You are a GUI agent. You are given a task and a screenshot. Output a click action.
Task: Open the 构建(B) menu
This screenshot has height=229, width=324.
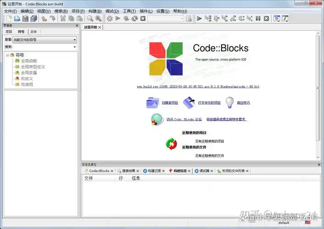point(95,11)
